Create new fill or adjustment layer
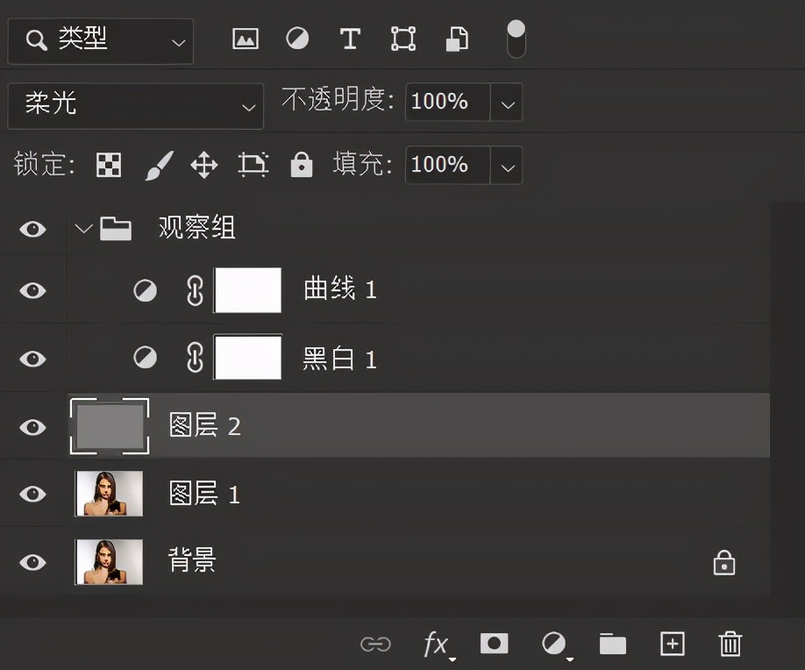The height and width of the screenshot is (670, 805). tap(556, 645)
